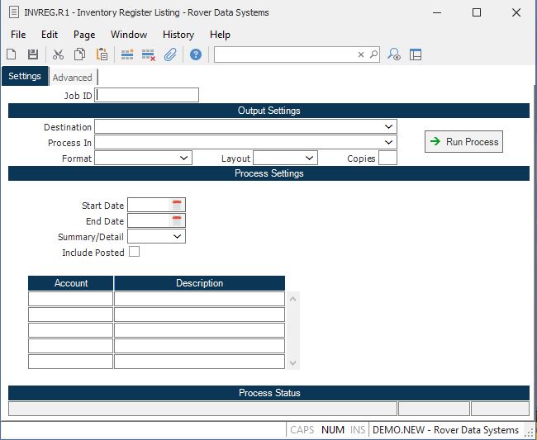Toggle the Include Posted checkbox
Image resolution: width=537 pixels, height=440 pixels.
point(134,252)
